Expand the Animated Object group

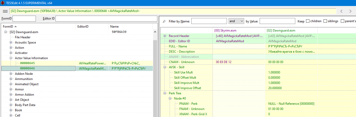(x=11, y=84)
